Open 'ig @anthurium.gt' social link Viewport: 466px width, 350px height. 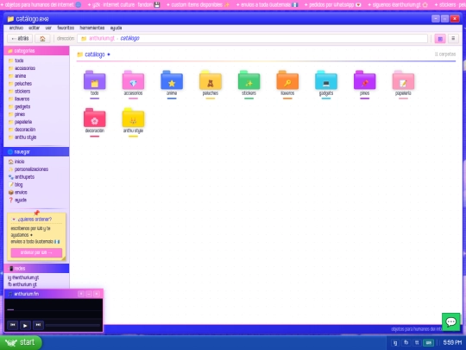pyautogui.click(x=23, y=277)
